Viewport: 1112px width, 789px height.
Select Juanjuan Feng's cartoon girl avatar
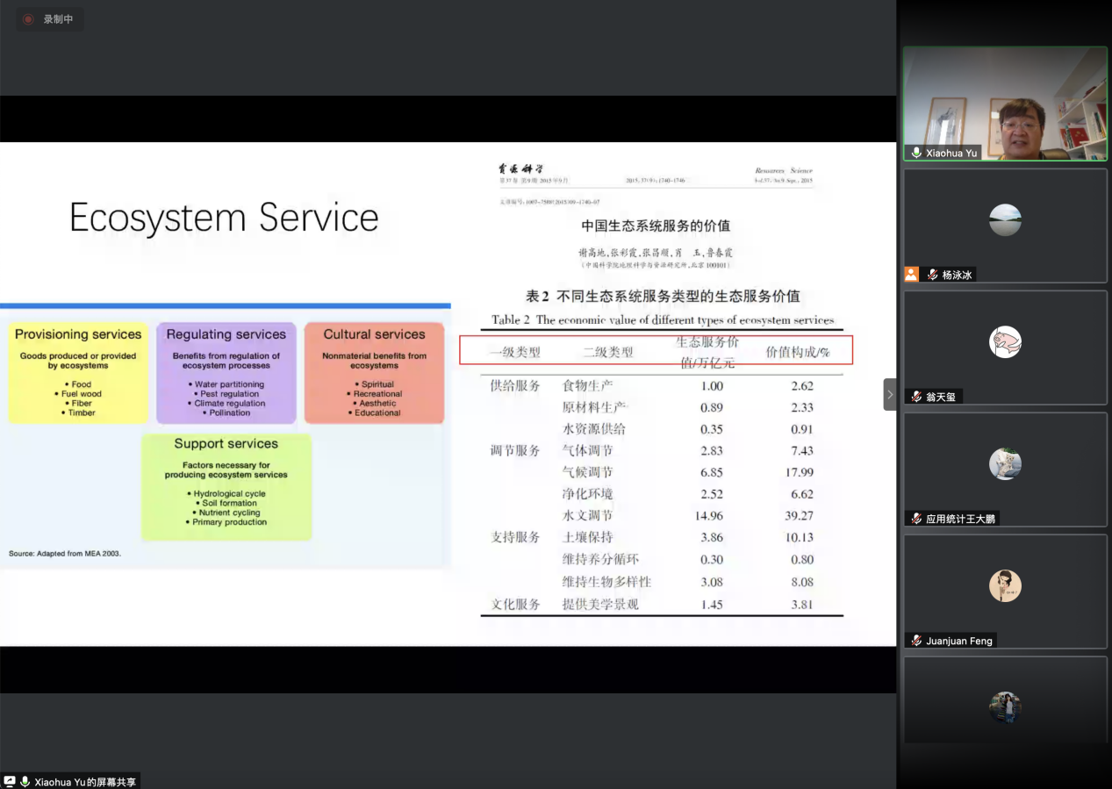click(1005, 585)
